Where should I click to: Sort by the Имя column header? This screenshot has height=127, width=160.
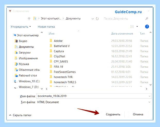52,34
